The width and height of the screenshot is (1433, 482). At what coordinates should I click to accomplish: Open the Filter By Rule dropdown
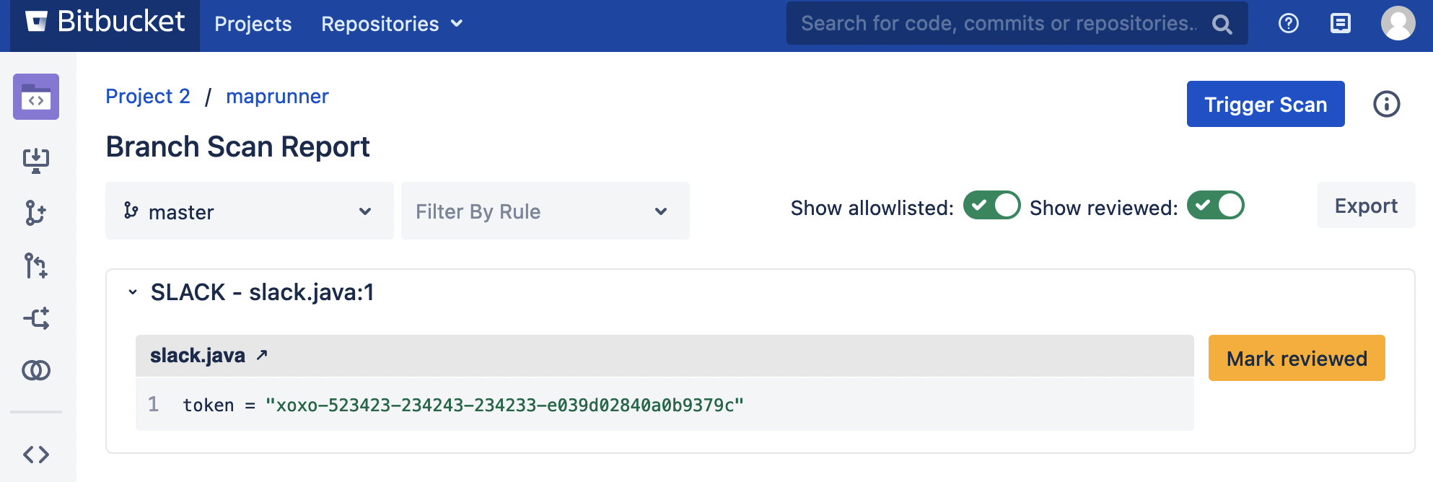tap(545, 211)
